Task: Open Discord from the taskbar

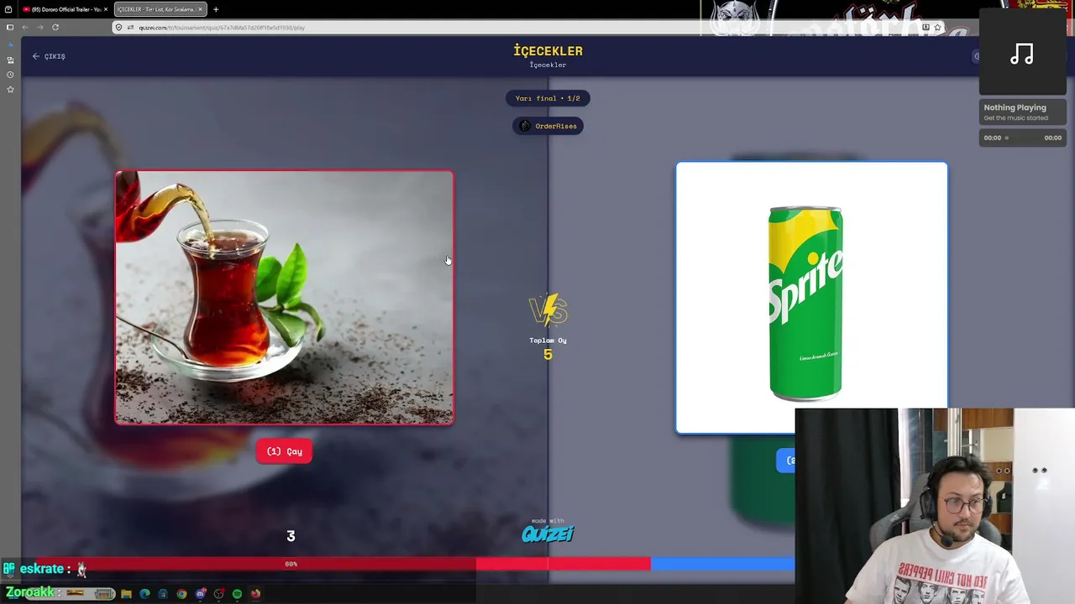Action: coord(200,594)
